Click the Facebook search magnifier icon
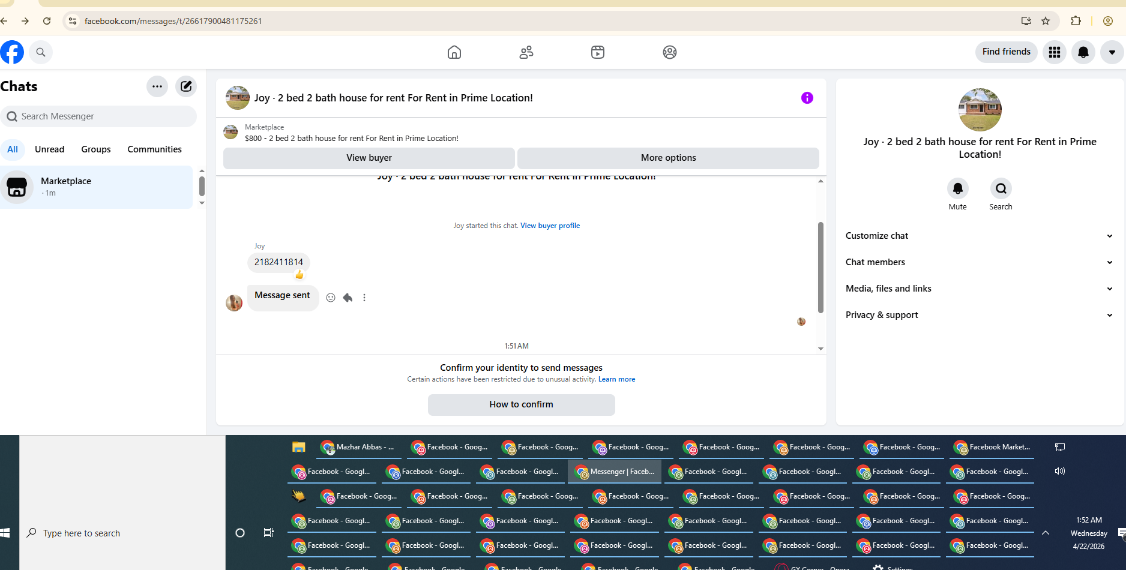The image size is (1126, 570). click(41, 52)
